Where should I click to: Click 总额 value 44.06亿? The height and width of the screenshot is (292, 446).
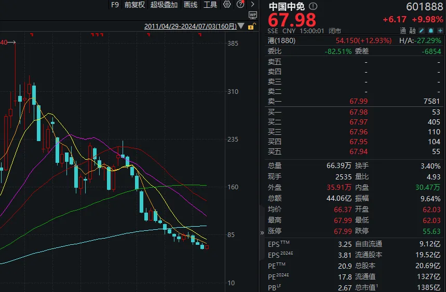coord(339,198)
